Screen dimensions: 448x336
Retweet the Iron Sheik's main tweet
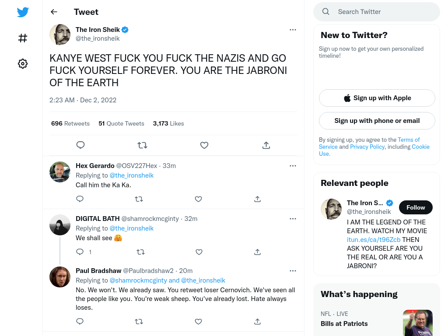[x=142, y=145]
